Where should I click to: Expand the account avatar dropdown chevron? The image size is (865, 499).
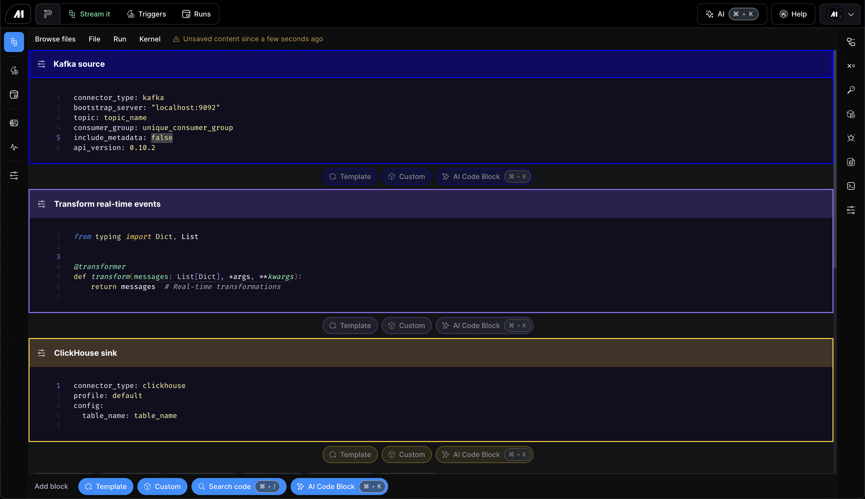pyautogui.click(x=851, y=14)
